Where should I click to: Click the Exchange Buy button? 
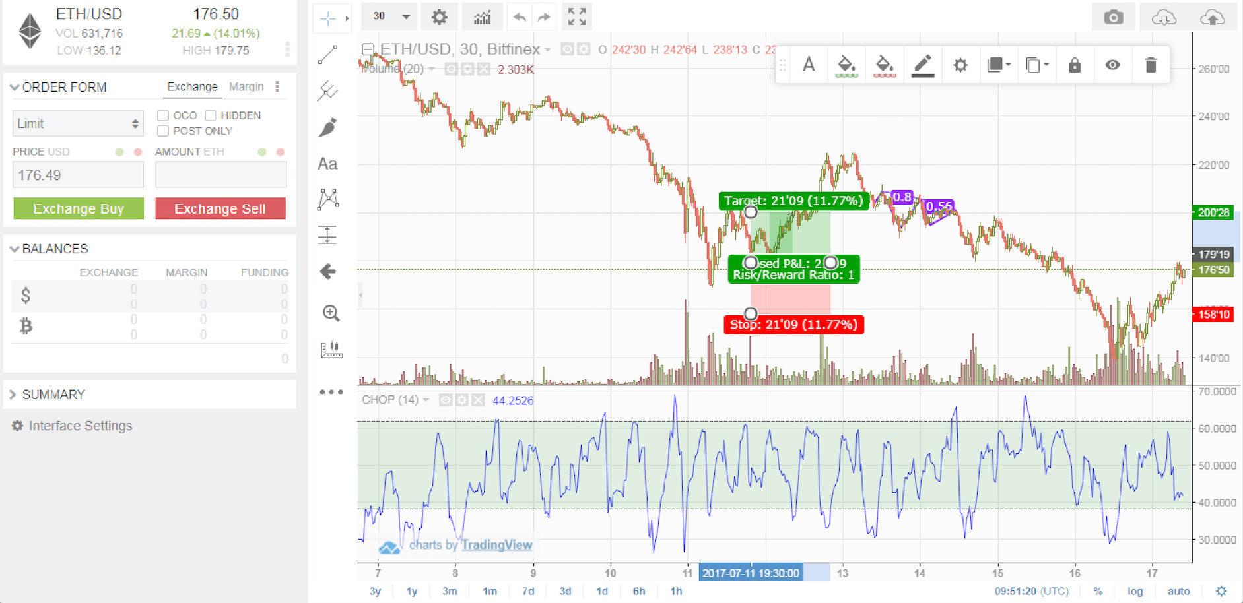coord(79,208)
